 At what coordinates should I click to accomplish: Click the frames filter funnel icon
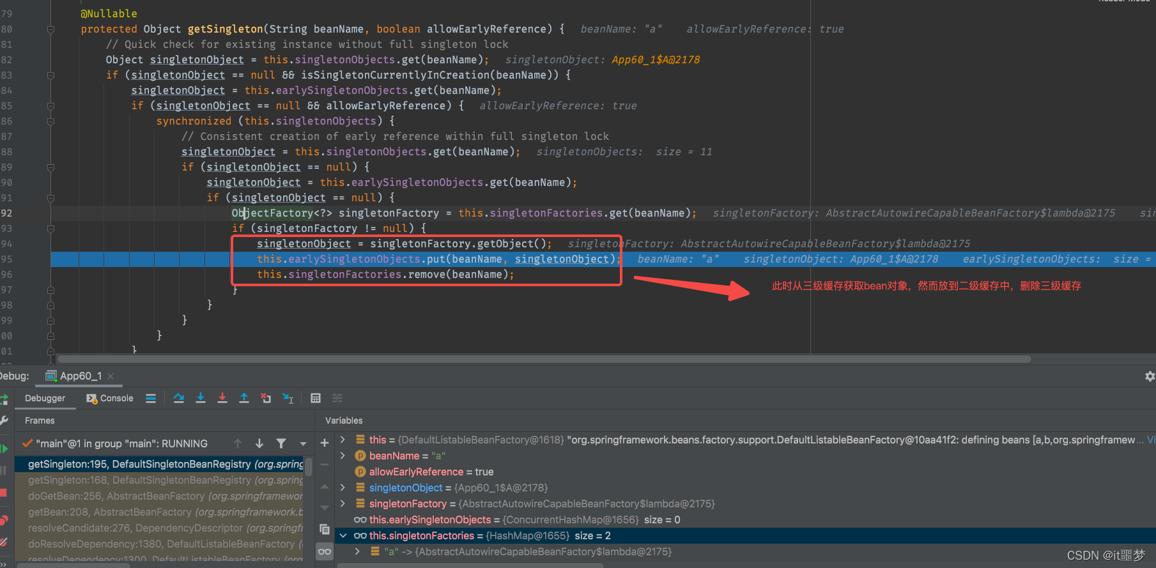[281, 443]
